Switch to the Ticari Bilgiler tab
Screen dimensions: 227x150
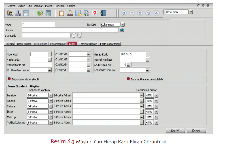(24, 44)
